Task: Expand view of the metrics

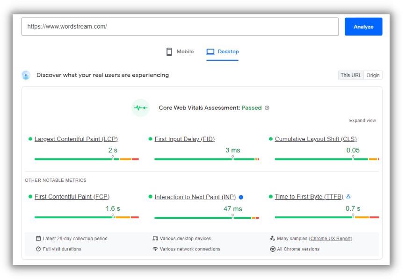Action: pos(362,120)
